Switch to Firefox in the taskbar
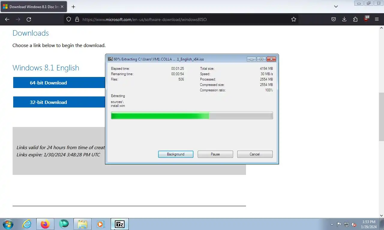This screenshot has width=384, height=230. pos(45,224)
